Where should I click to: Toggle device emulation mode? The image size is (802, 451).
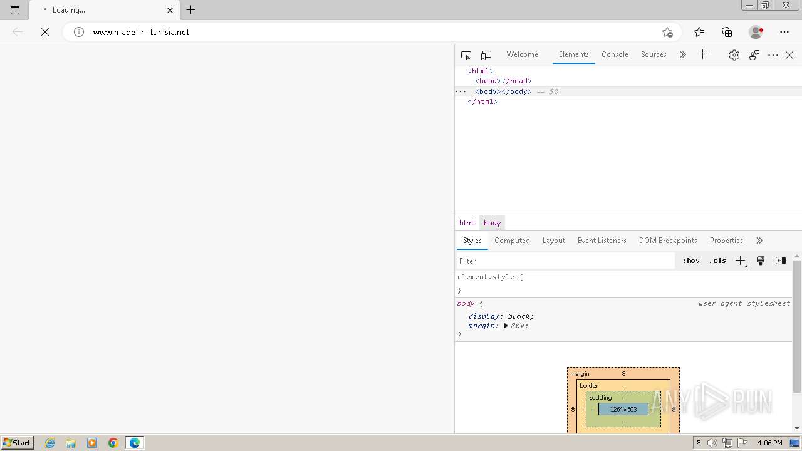point(486,55)
